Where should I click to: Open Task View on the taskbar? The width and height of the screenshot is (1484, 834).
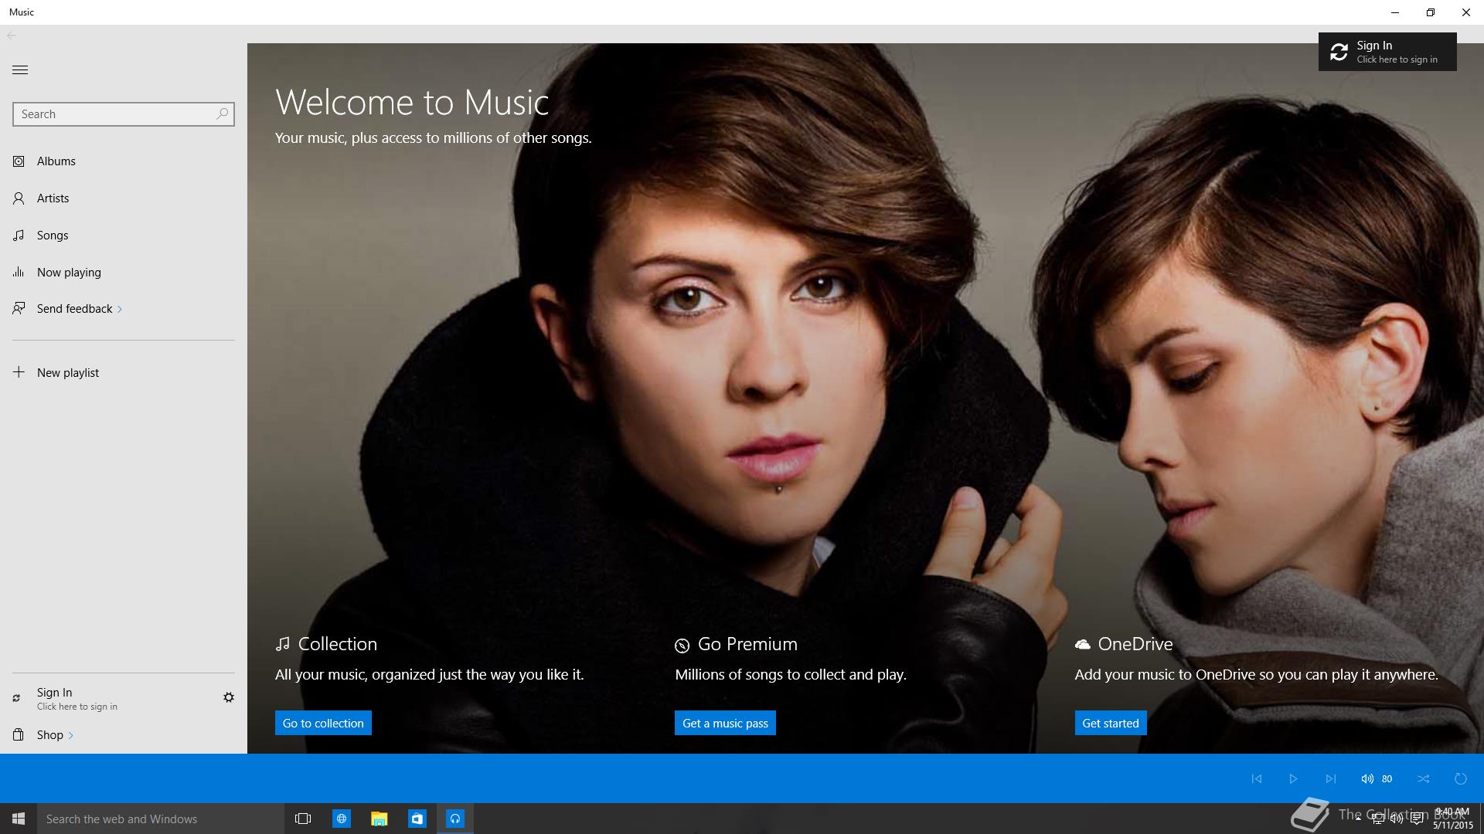(303, 819)
